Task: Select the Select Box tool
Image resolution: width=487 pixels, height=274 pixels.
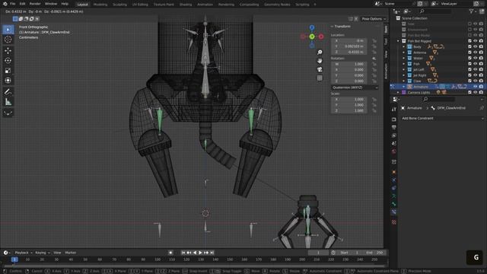Action: (8, 30)
